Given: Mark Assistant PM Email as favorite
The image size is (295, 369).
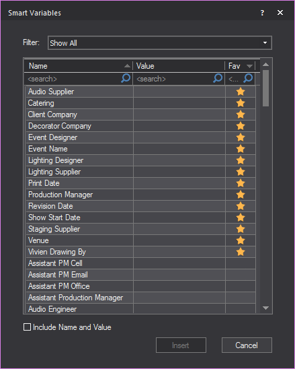Looking at the screenshot, I should (241, 275).
